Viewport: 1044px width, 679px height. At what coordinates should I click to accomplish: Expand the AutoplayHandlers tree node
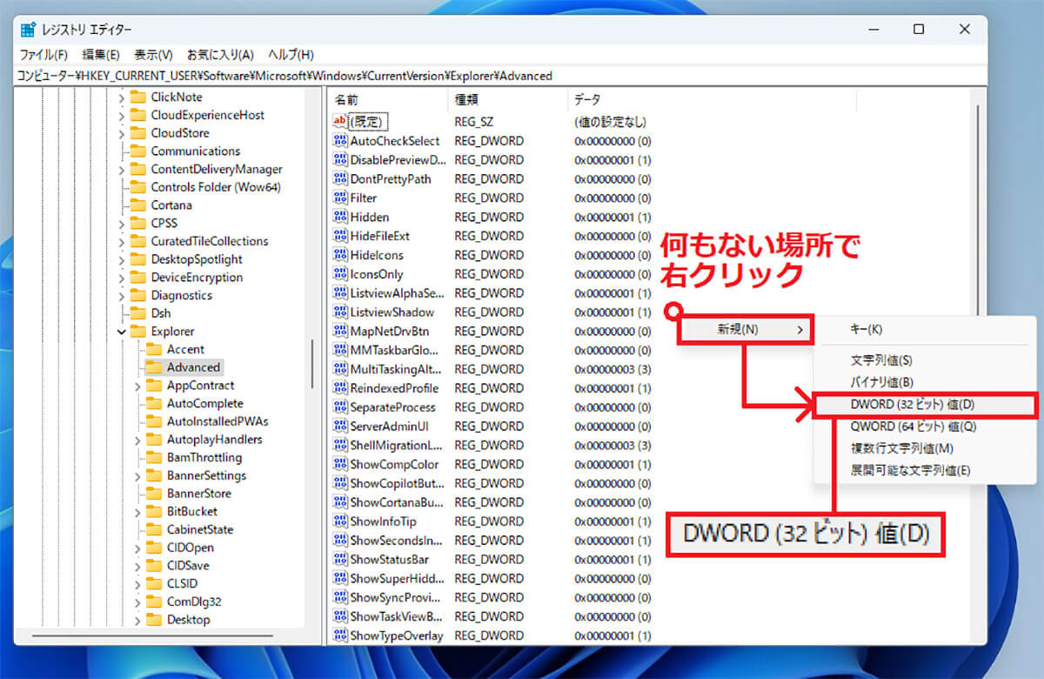tap(138, 440)
